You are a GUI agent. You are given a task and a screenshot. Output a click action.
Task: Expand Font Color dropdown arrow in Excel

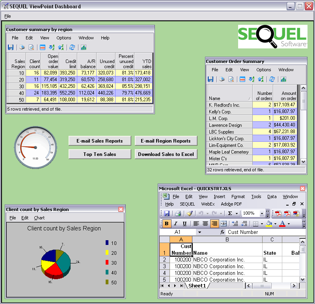(x=289, y=224)
